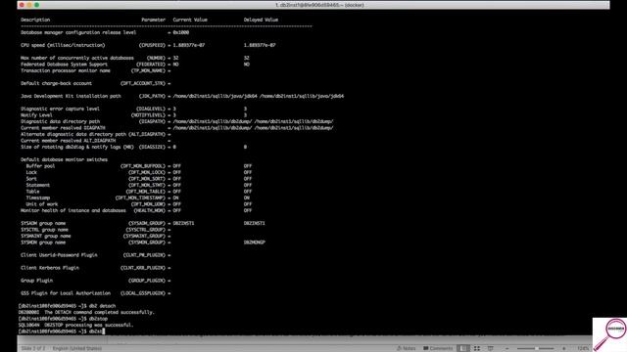Click the terminal cursor at last prompt
Viewport: 627px width, 352px height.
tap(104, 331)
